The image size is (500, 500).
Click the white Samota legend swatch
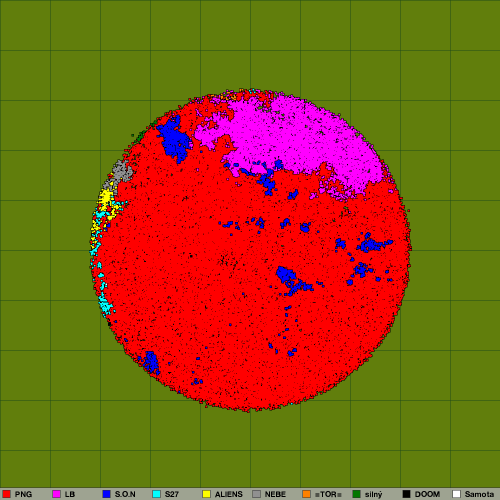(x=456, y=494)
